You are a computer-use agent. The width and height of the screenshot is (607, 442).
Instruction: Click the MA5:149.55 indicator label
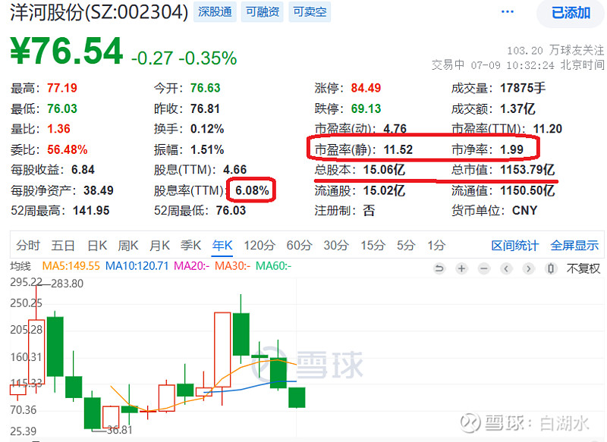pyautogui.click(x=71, y=266)
